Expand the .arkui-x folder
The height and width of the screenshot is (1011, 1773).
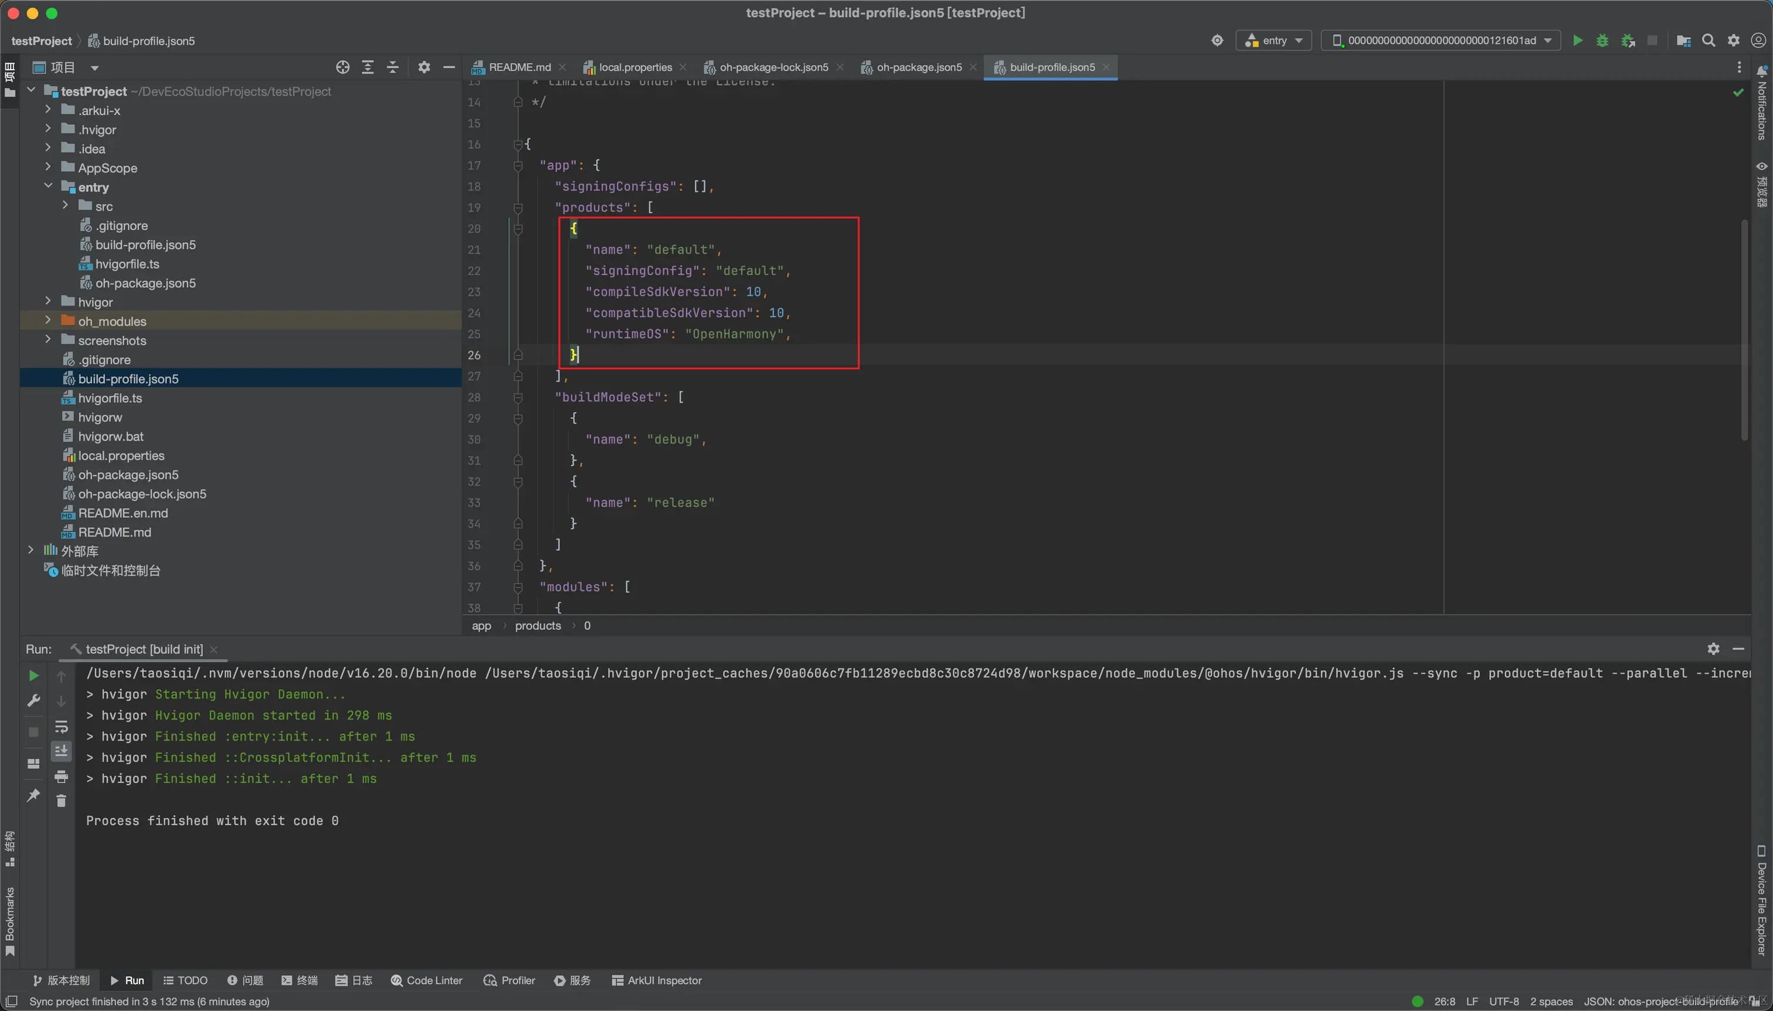[48, 109]
